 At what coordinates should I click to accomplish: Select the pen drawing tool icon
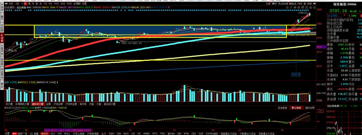pyautogui.click(x=291, y=8)
